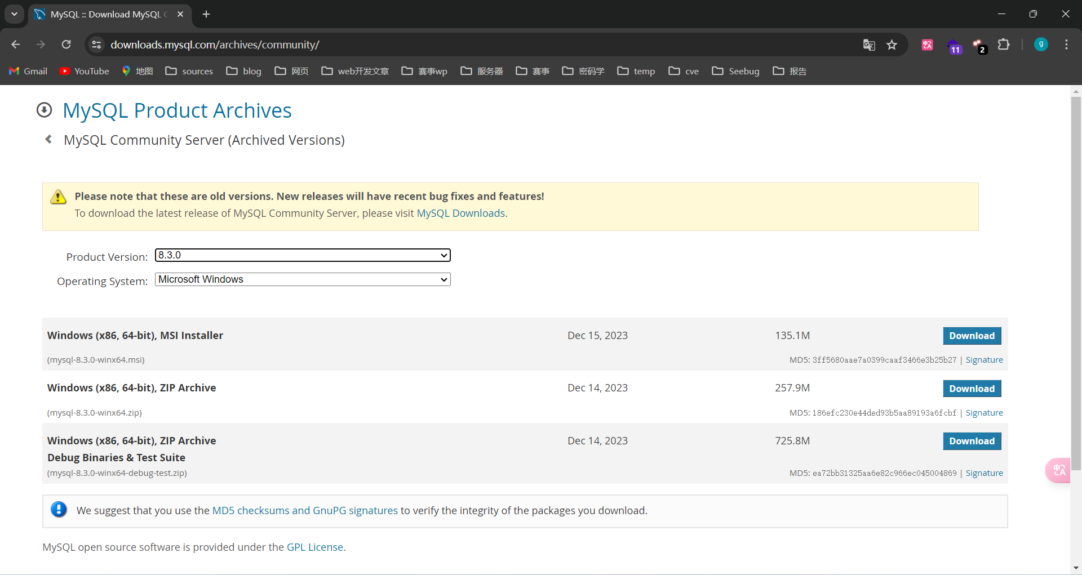Open the cve bookmark folder
This screenshot has width=1082, height=575.
[x=684, y=71]
